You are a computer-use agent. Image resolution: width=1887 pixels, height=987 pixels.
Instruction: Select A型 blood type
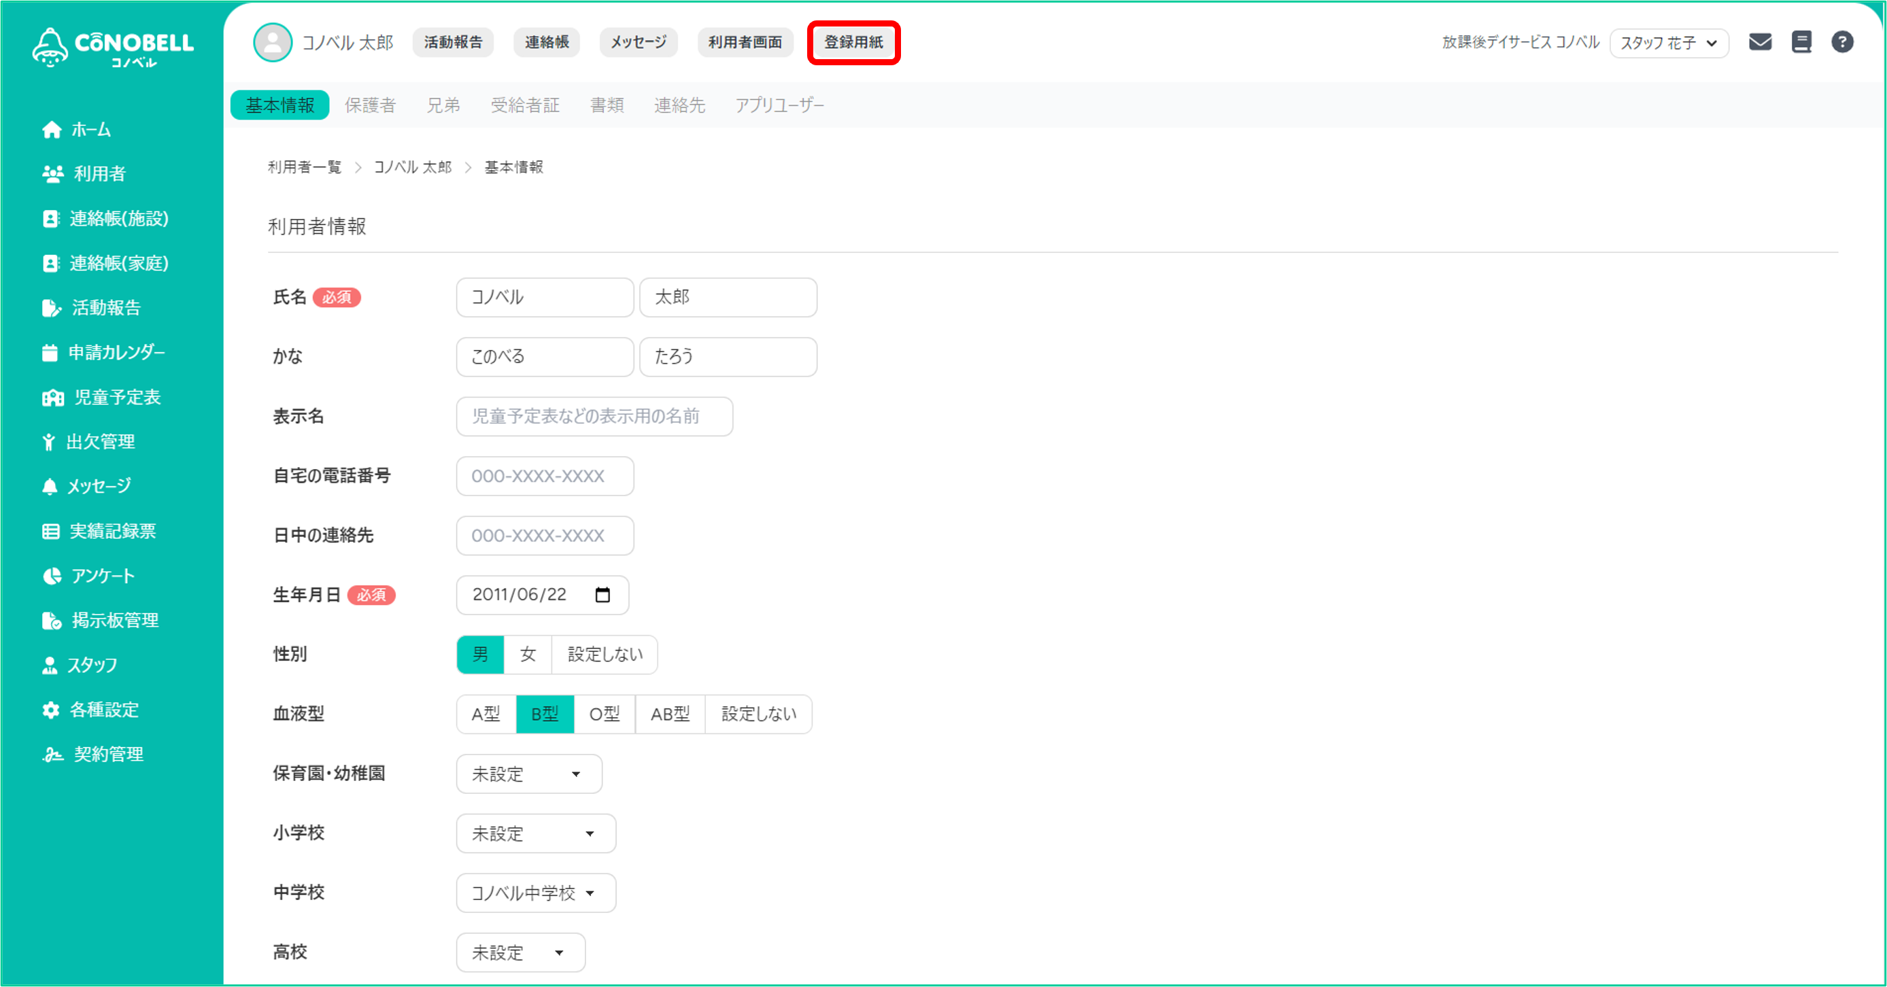coord(486,714)
